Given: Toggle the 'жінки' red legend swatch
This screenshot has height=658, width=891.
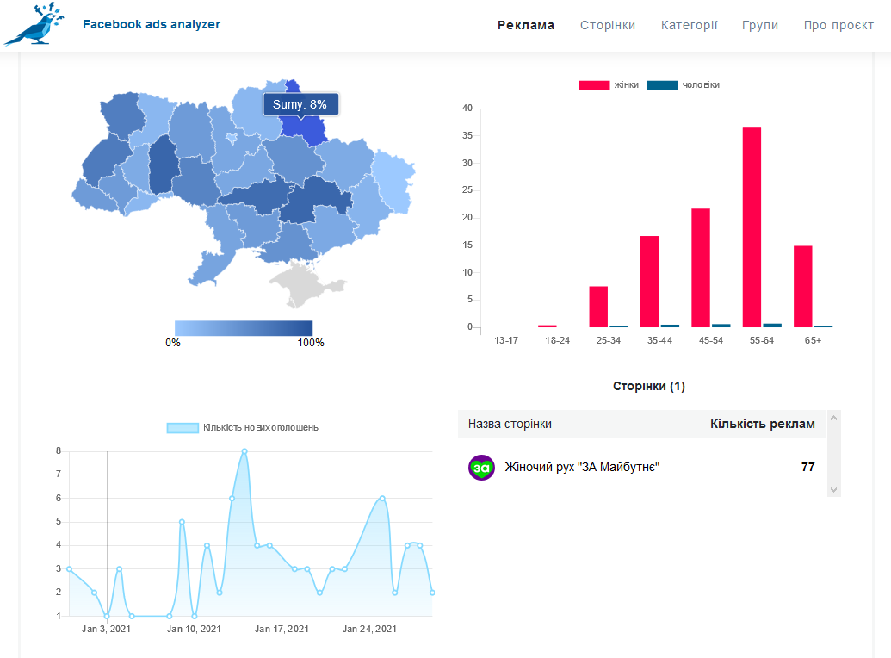Looking at the screenshot, I should coord(594,85).
